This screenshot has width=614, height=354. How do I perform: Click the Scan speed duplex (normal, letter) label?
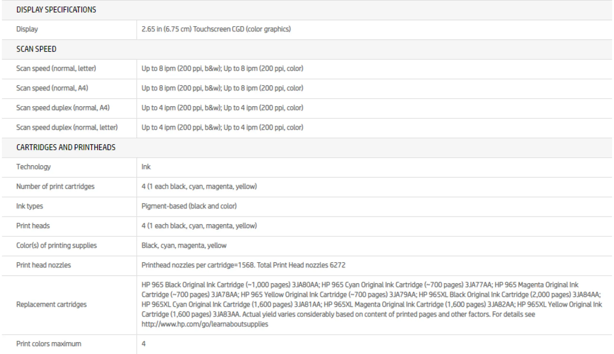coord(67,127)
